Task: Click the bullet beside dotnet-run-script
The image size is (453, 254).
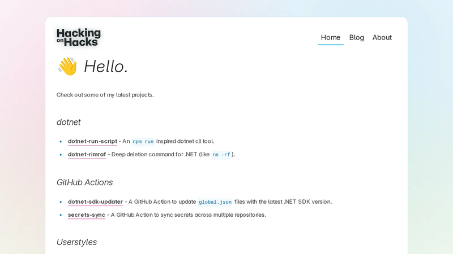Action: coord(61,142)
